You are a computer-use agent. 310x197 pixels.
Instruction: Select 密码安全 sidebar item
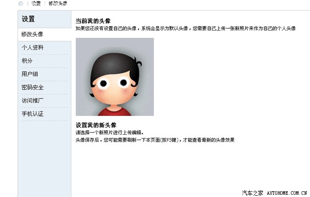(x=32, y=87)
